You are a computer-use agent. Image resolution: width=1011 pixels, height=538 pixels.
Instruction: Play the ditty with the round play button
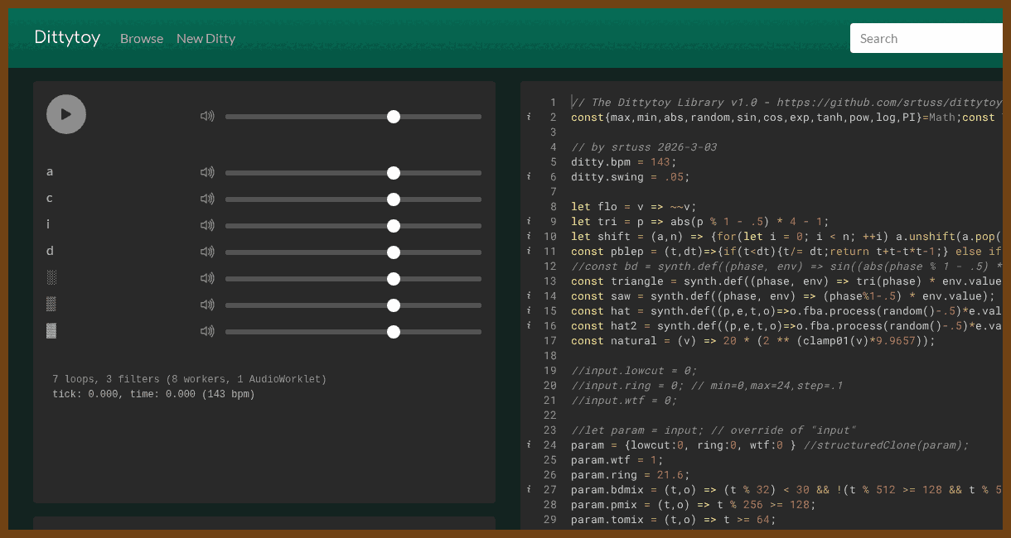point(66,114)
